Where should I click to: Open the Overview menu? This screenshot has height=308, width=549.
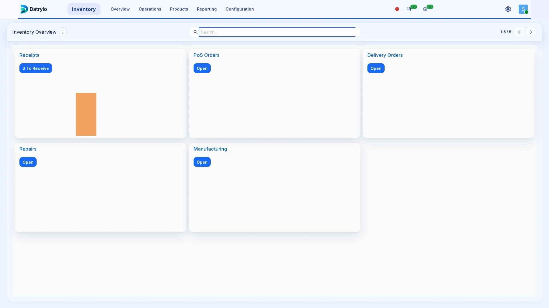click(120, 9)
